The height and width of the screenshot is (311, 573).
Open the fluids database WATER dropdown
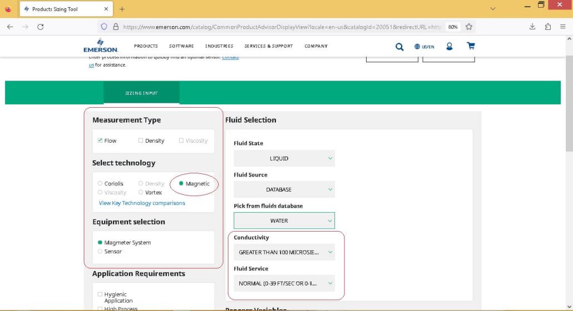coord(284,220)
